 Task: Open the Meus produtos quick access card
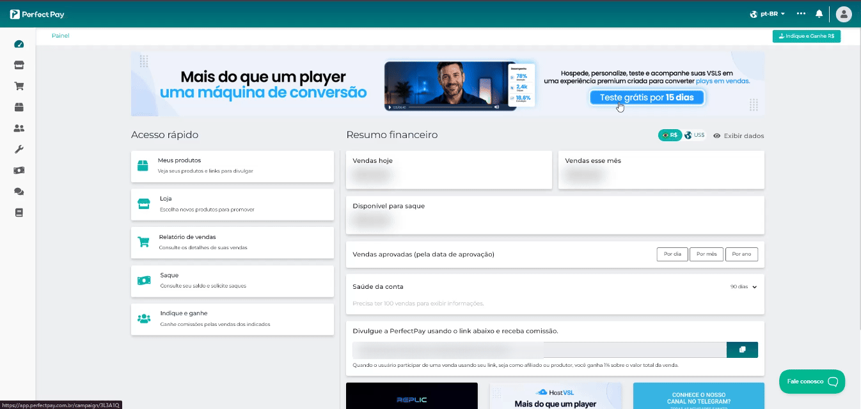pos(232,166)
